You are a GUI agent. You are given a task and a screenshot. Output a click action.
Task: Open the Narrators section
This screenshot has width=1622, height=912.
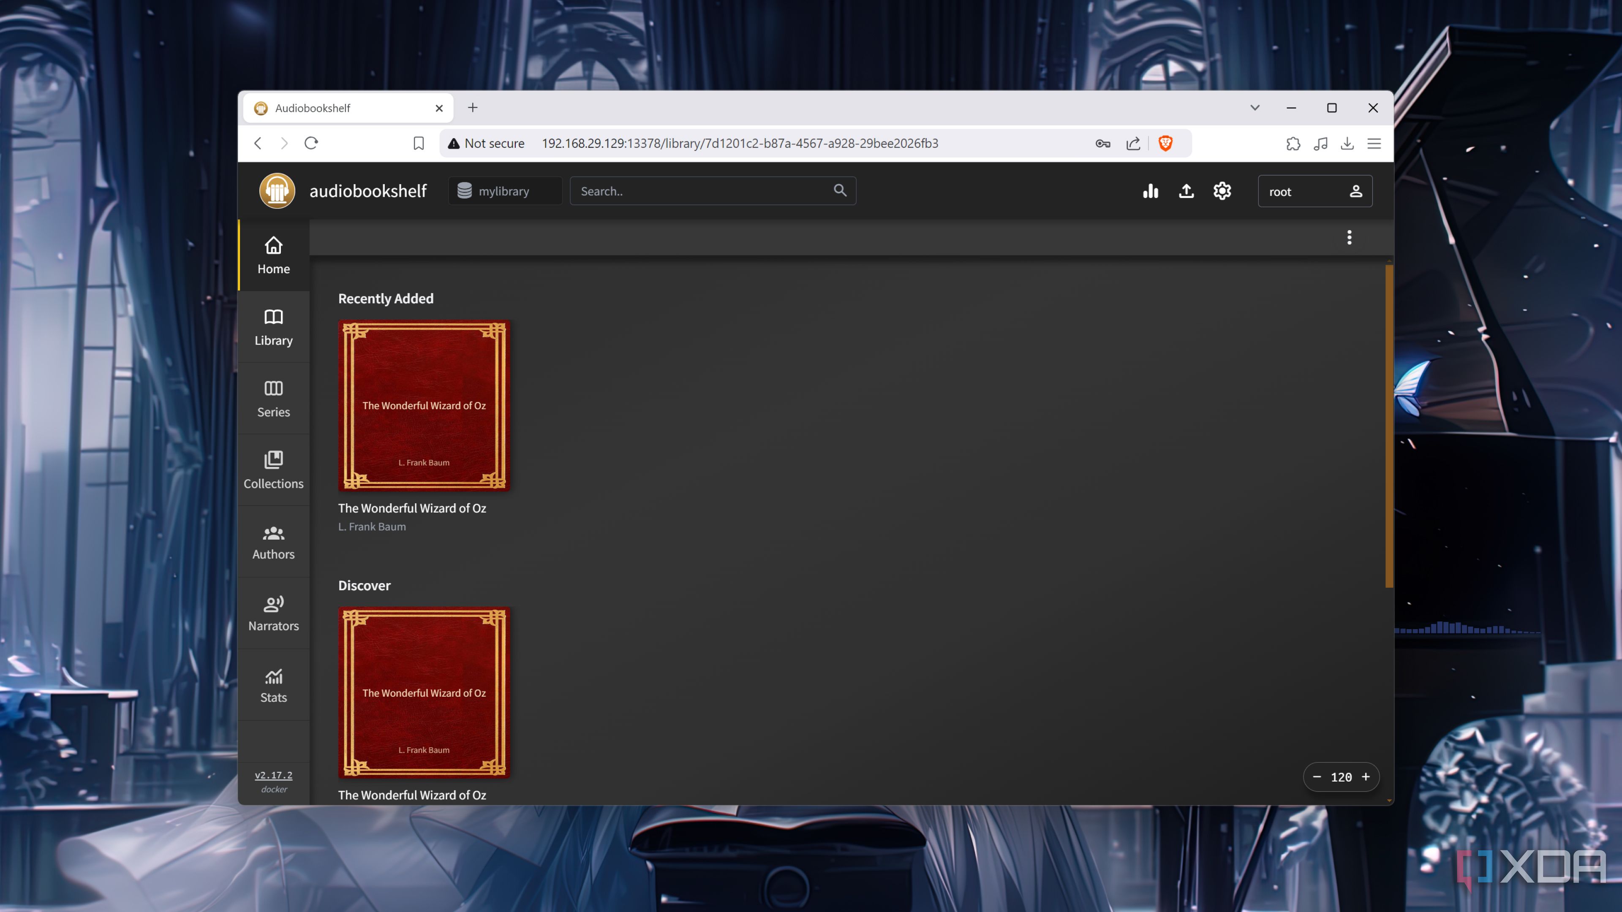273,612
